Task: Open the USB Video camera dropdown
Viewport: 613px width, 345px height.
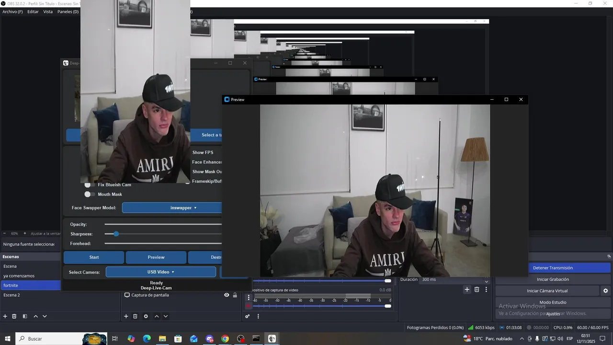Action: pos(161,272)
